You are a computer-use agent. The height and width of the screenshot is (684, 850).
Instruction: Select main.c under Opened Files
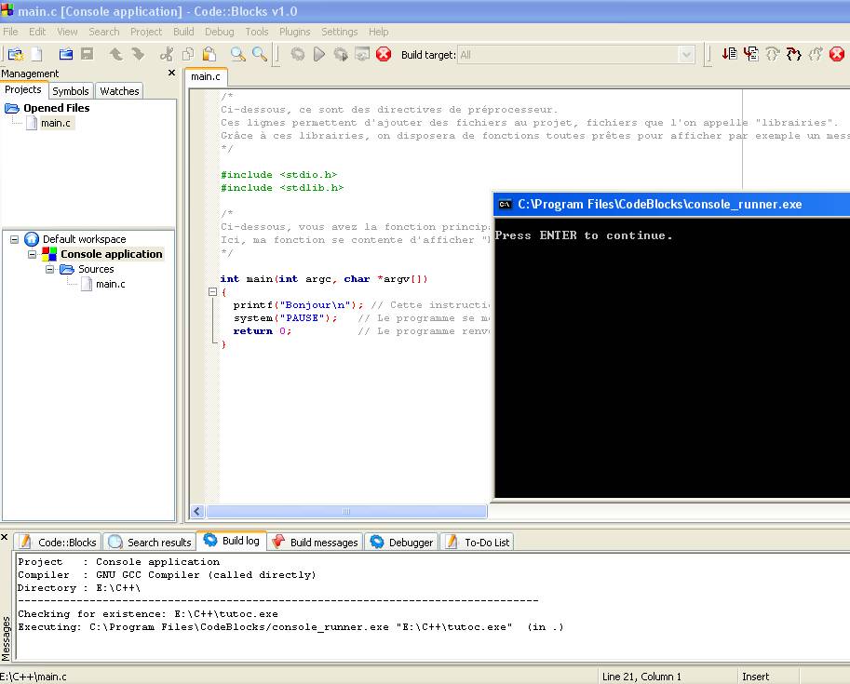[x=55, y=123]
